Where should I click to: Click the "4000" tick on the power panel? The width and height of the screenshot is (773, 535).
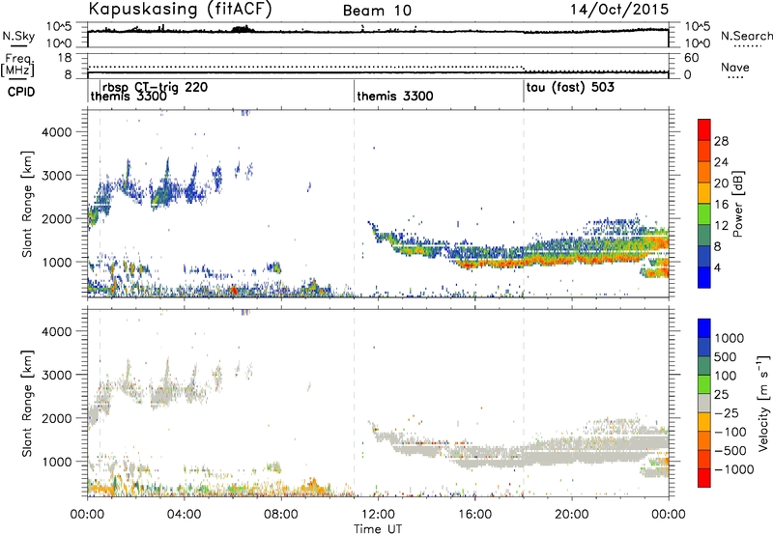[x=57, y=132]
